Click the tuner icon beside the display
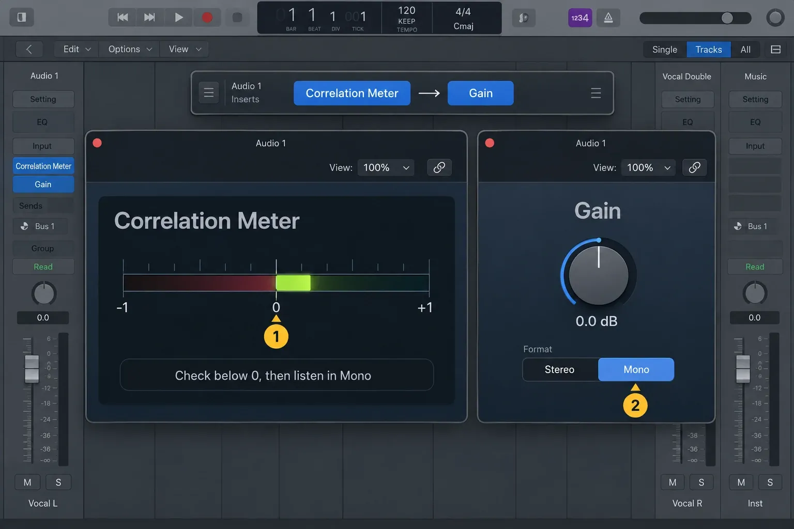 524,18
